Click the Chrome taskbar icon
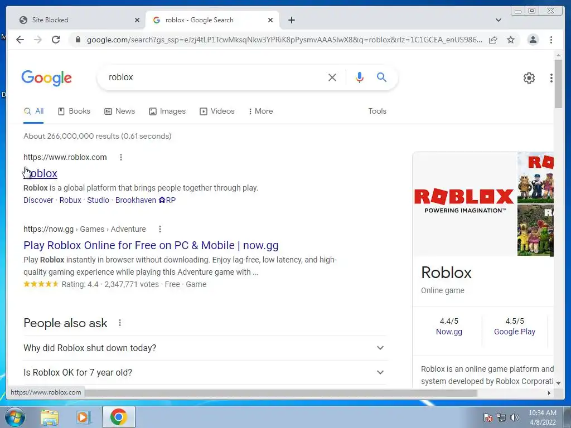Viewport: 571px width, 428px height. pyautogui.click(x=118, y=417)
